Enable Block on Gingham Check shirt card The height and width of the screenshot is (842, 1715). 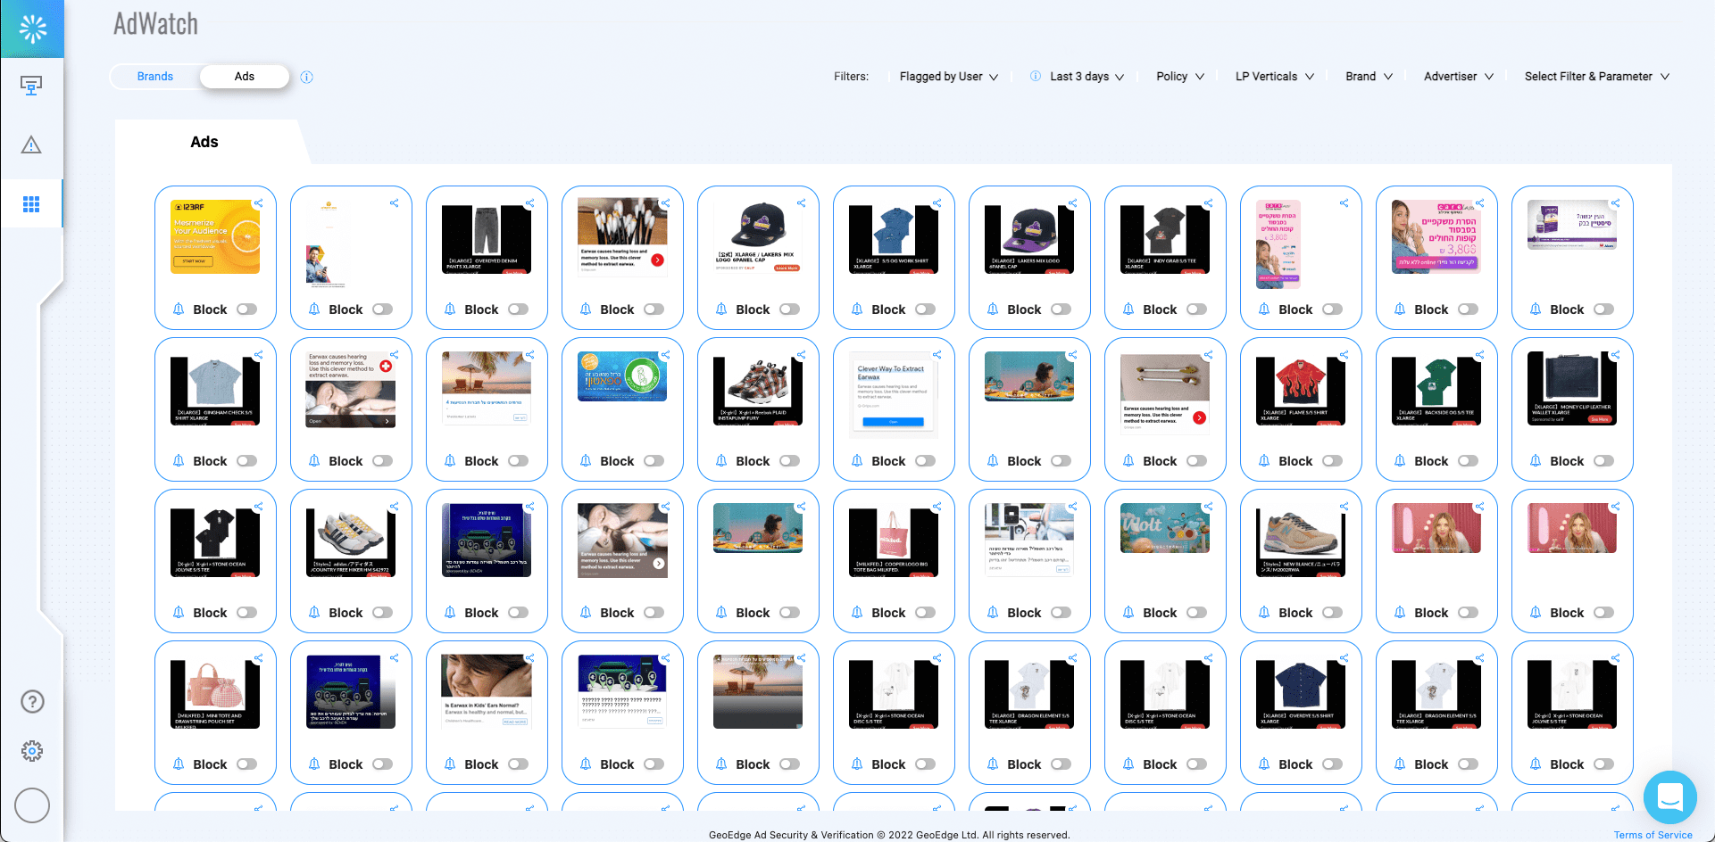247,461
